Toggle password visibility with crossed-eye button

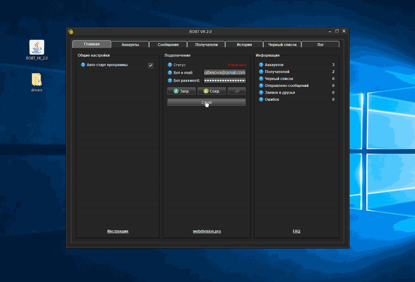coord(237,91)
